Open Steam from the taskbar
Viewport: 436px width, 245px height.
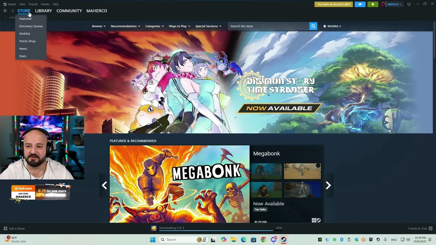coord(283,240)
